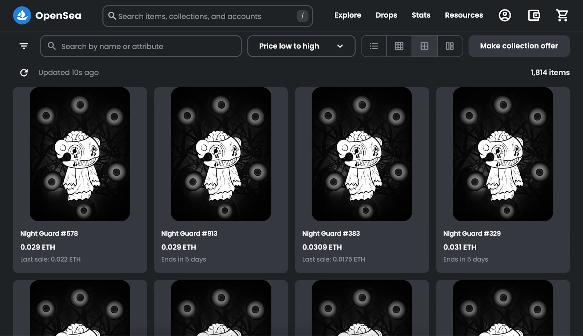The width and height of the screenshot is (583, 336).
Task: Open the OpenSea home link text
Action: point(58,16)
